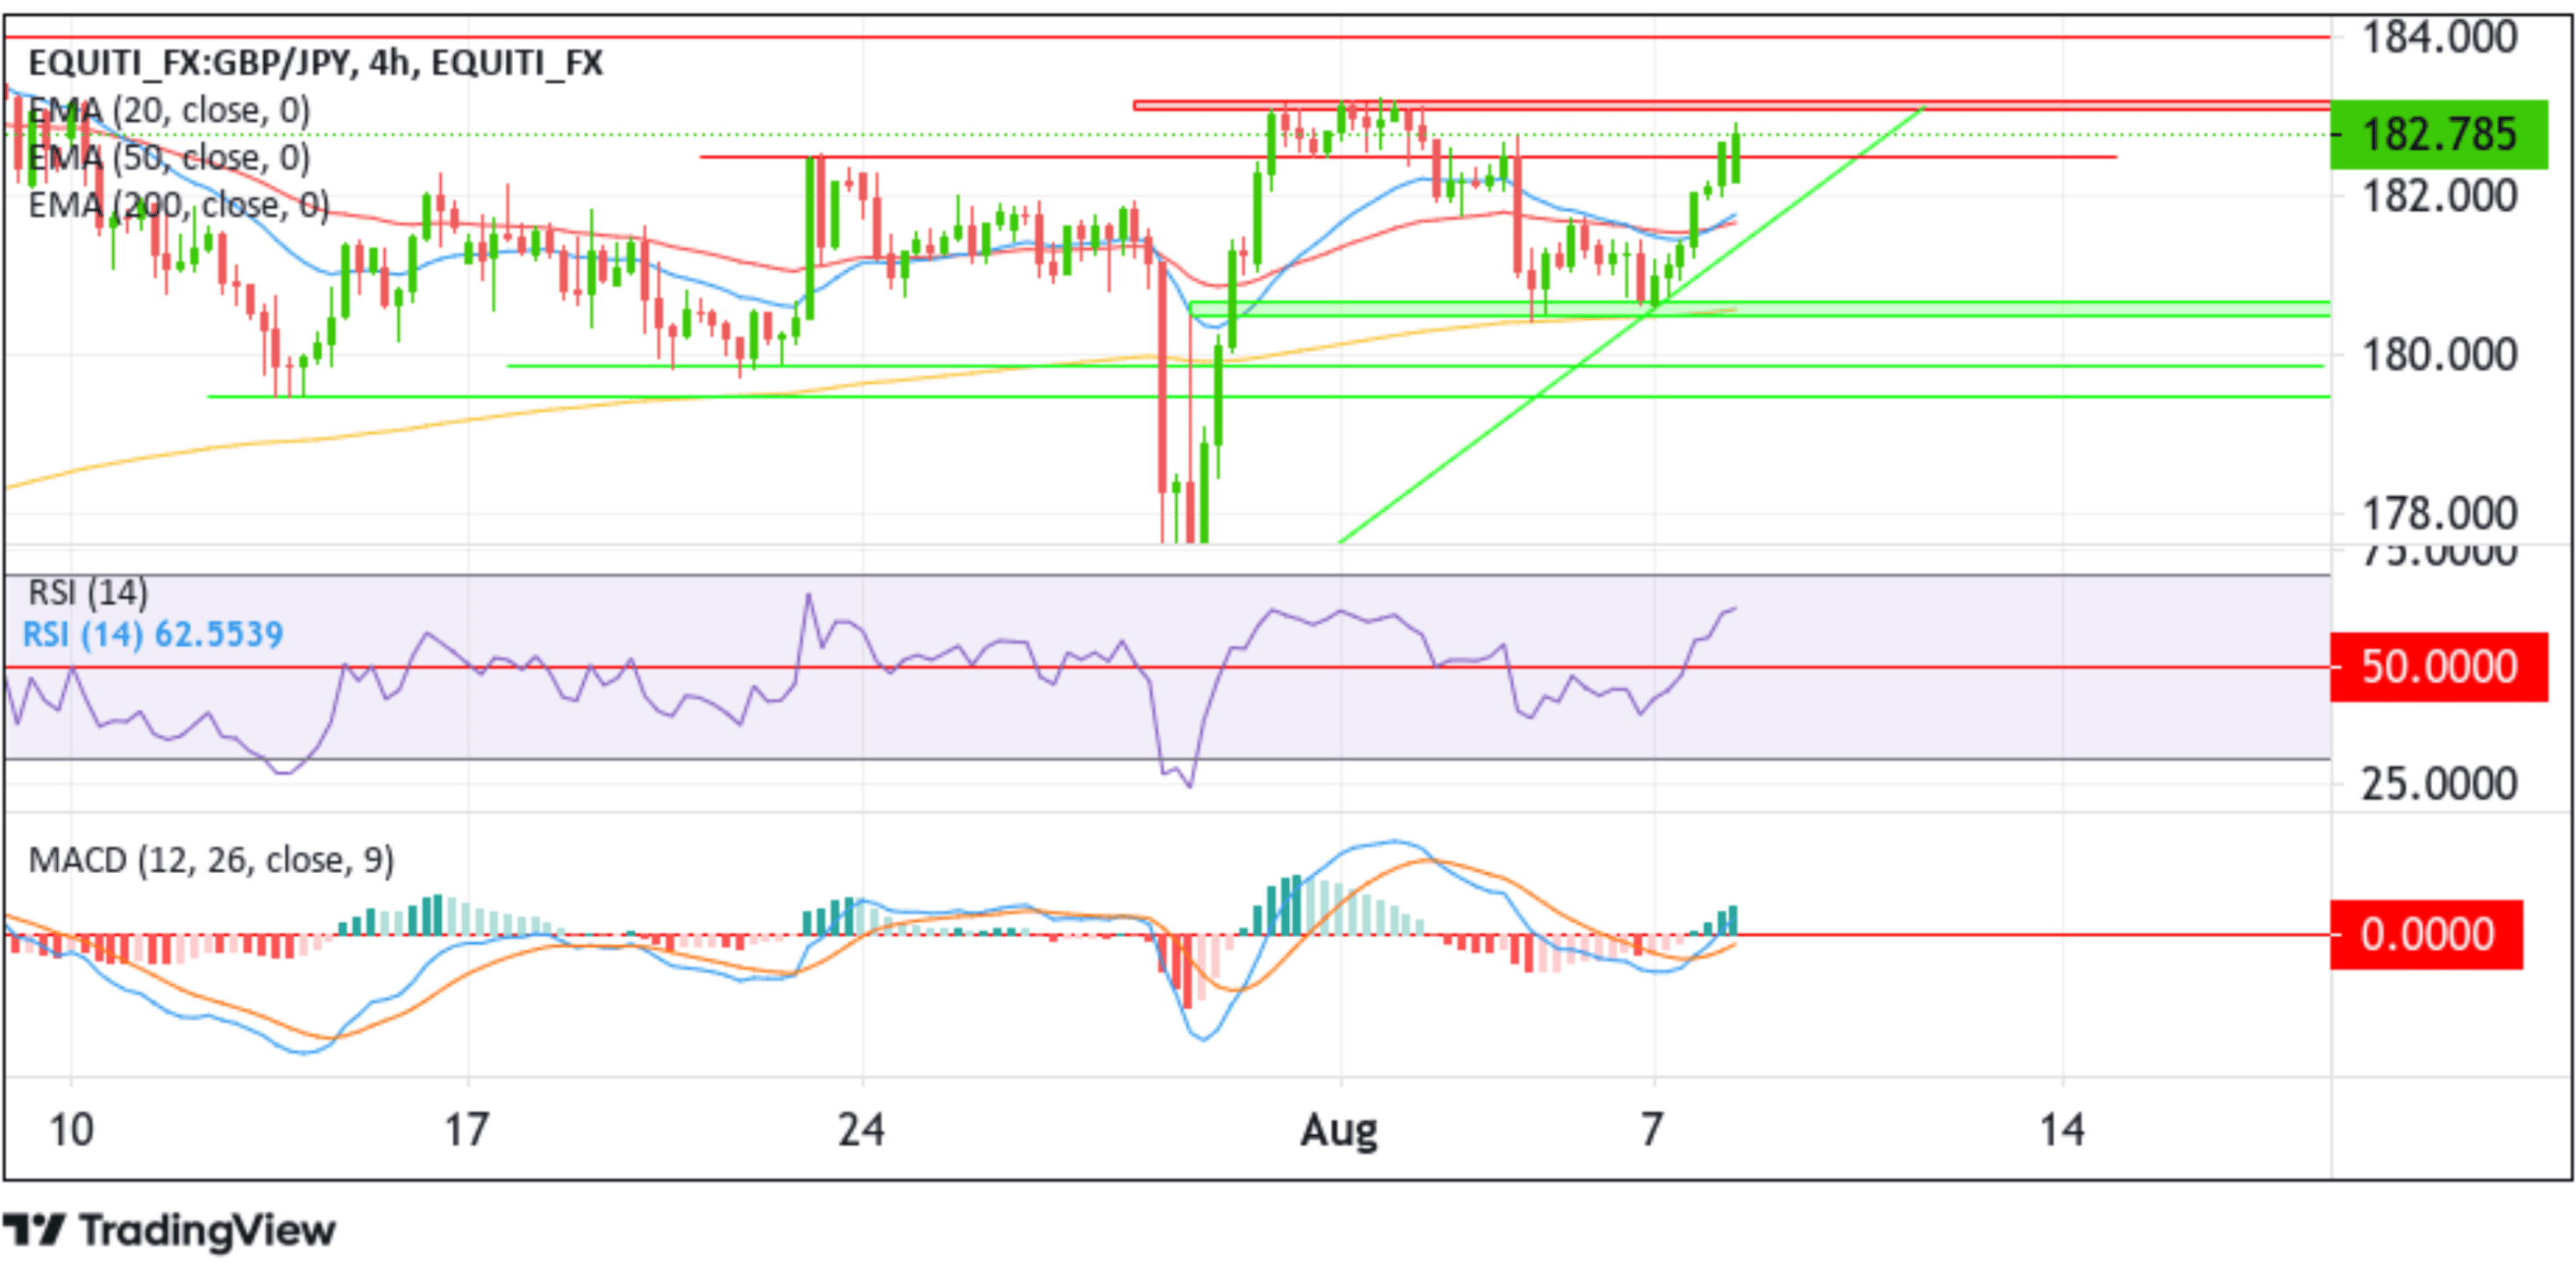This screenshot has width=2576, height=1264.
Task: Select the EMA (50, close, 0) legend
Action: 169,157
